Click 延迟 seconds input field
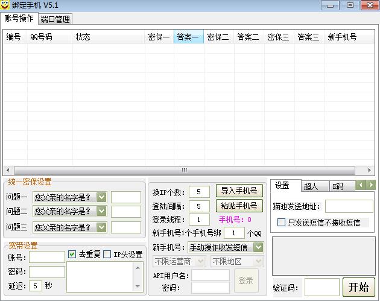 click(x=36, y=286)
